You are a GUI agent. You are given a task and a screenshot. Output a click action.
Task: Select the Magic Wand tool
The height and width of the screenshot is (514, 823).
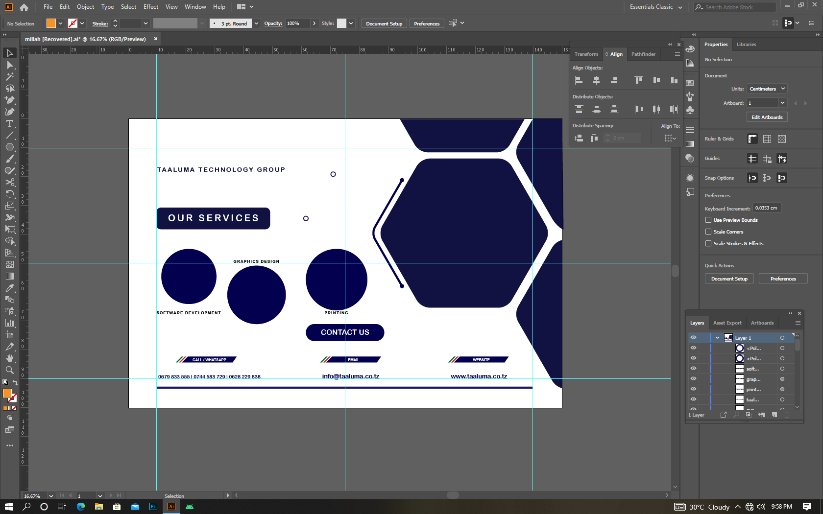[10, 76]
